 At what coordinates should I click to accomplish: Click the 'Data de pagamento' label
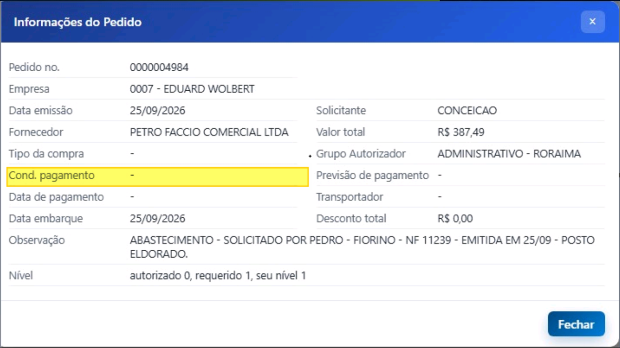[x=56, y=197]
